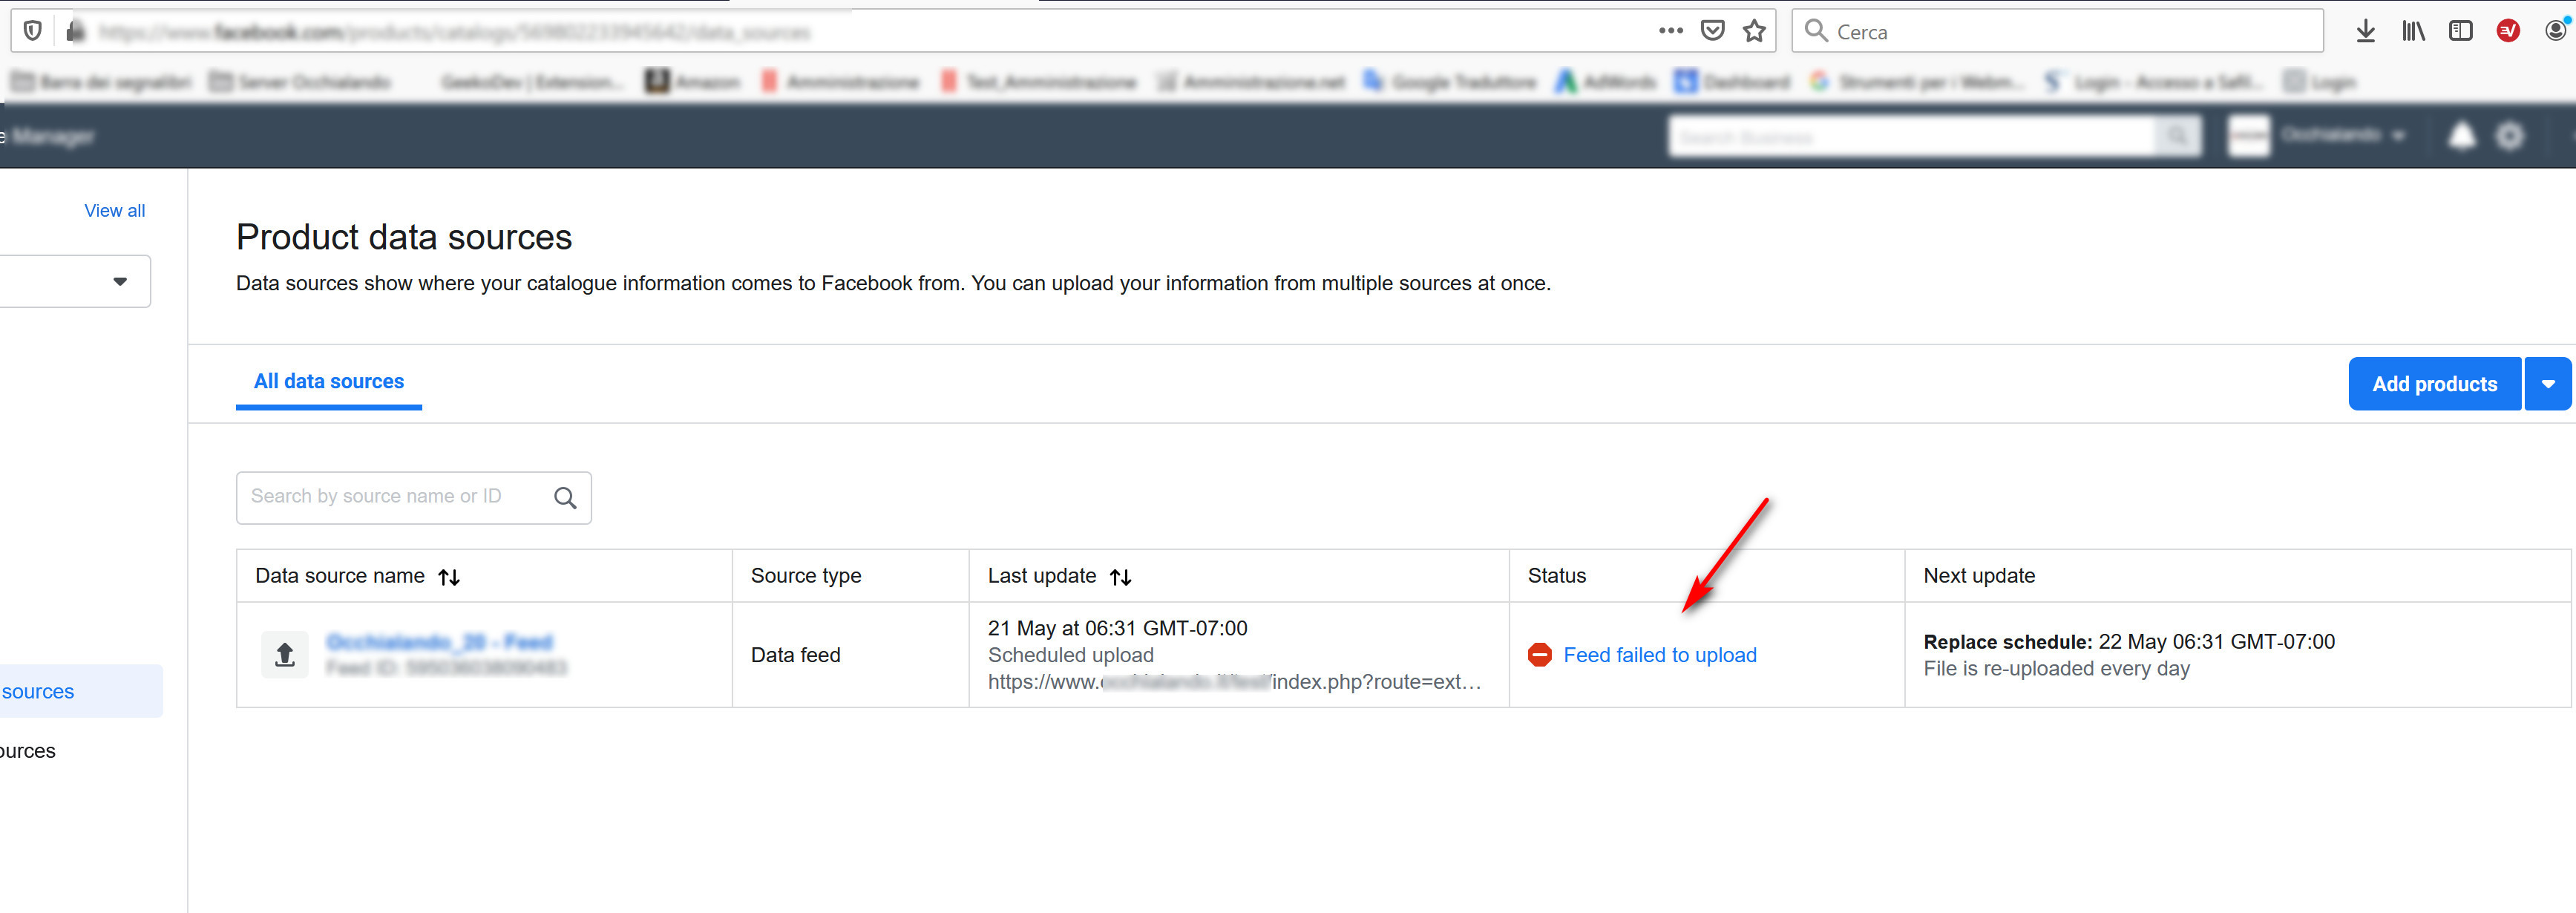The height and width of the screenshot is (913, 2576).
Task: Click the Pocket save icon
Action: click(1712, 30)
